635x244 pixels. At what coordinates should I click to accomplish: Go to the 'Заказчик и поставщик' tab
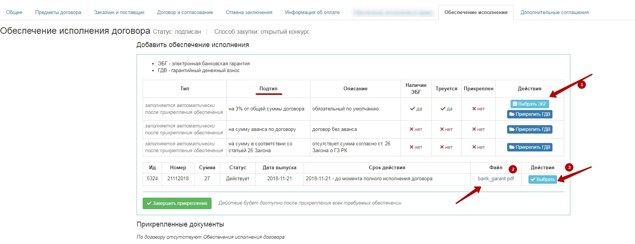click(x=119, y=13)
